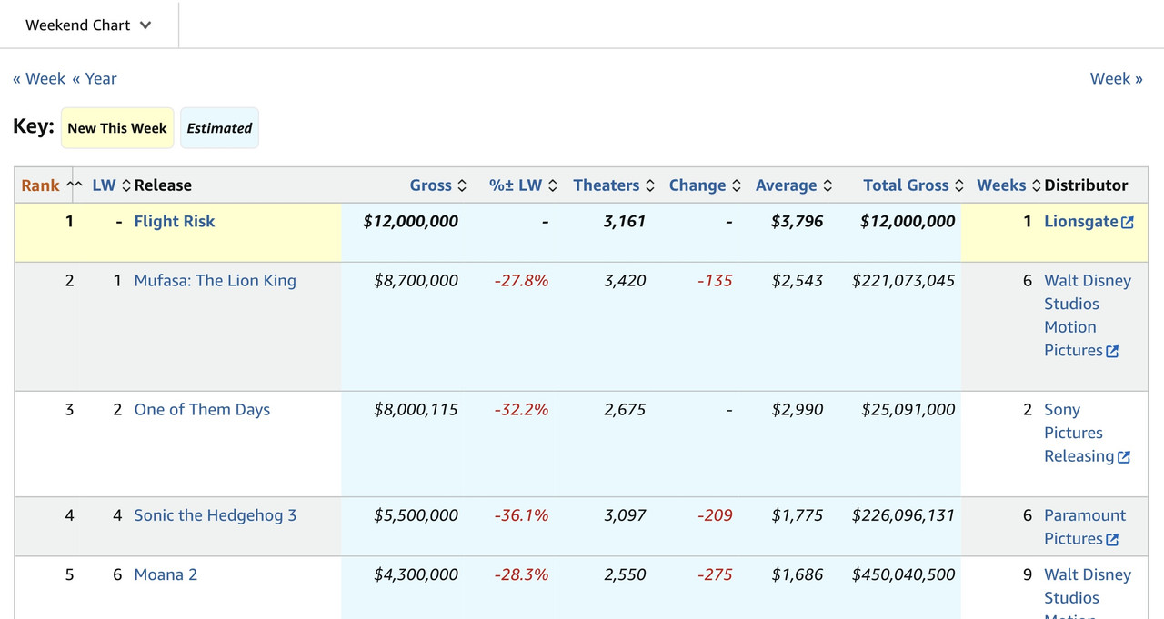Go to next week link
The width and height of the screenshot is (1164, 619).
pyautogui.click(x=1117, y=79)
